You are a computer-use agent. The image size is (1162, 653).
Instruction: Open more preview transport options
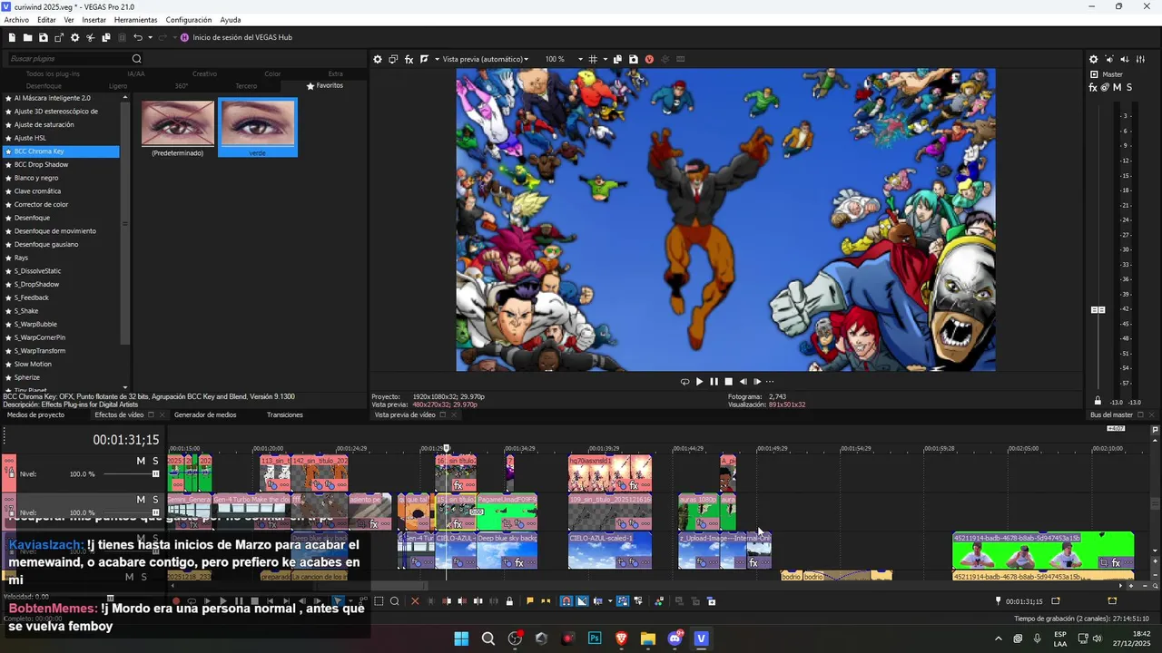point(770,382)
